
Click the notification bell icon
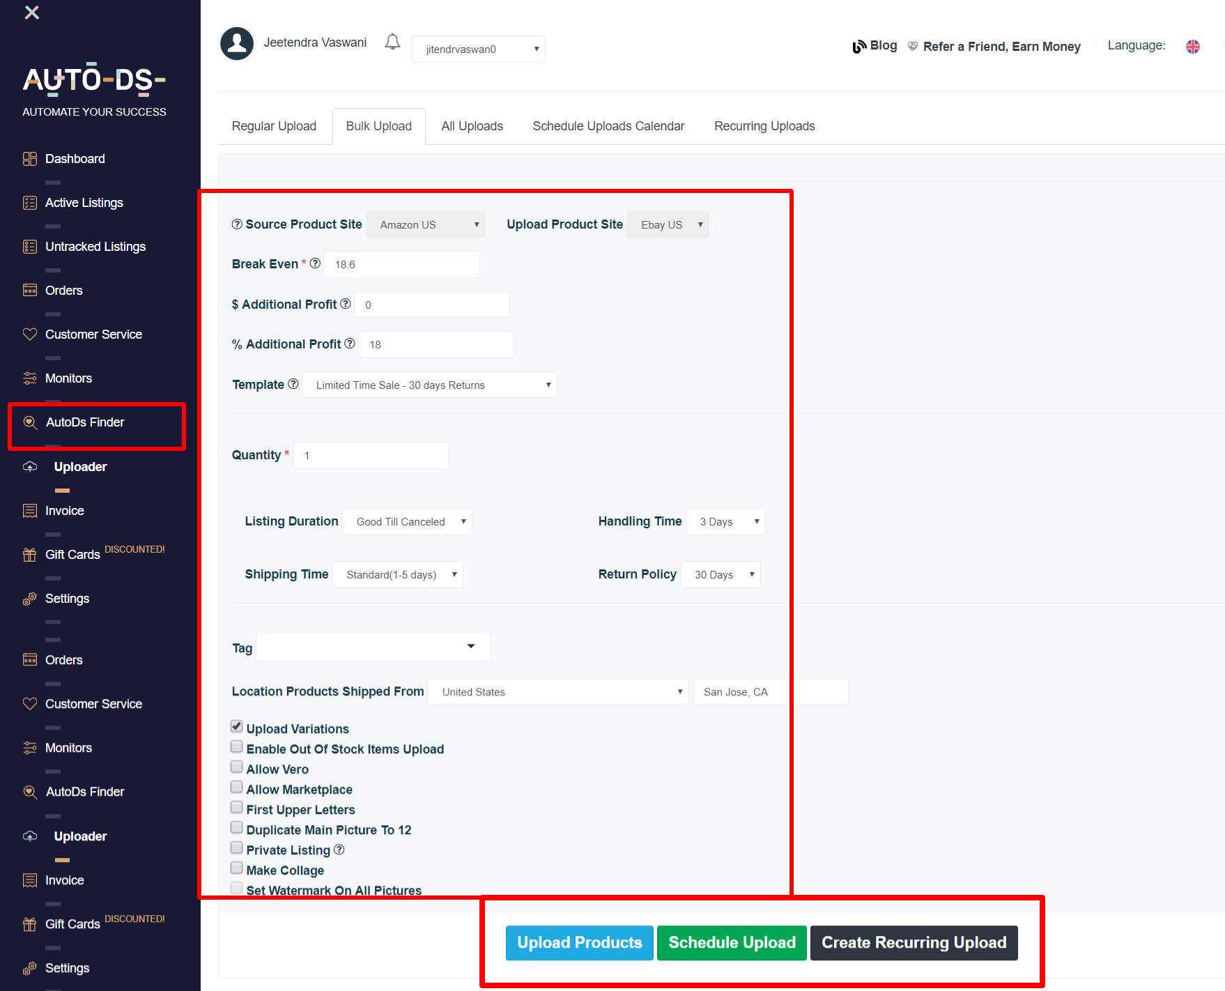coord(392,42)
